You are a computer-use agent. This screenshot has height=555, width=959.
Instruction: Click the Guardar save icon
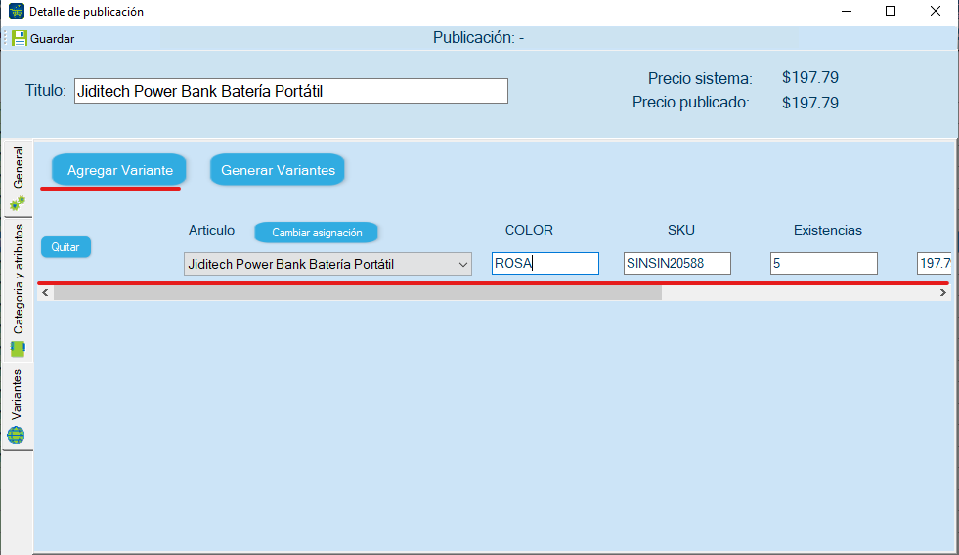point(20,38)
